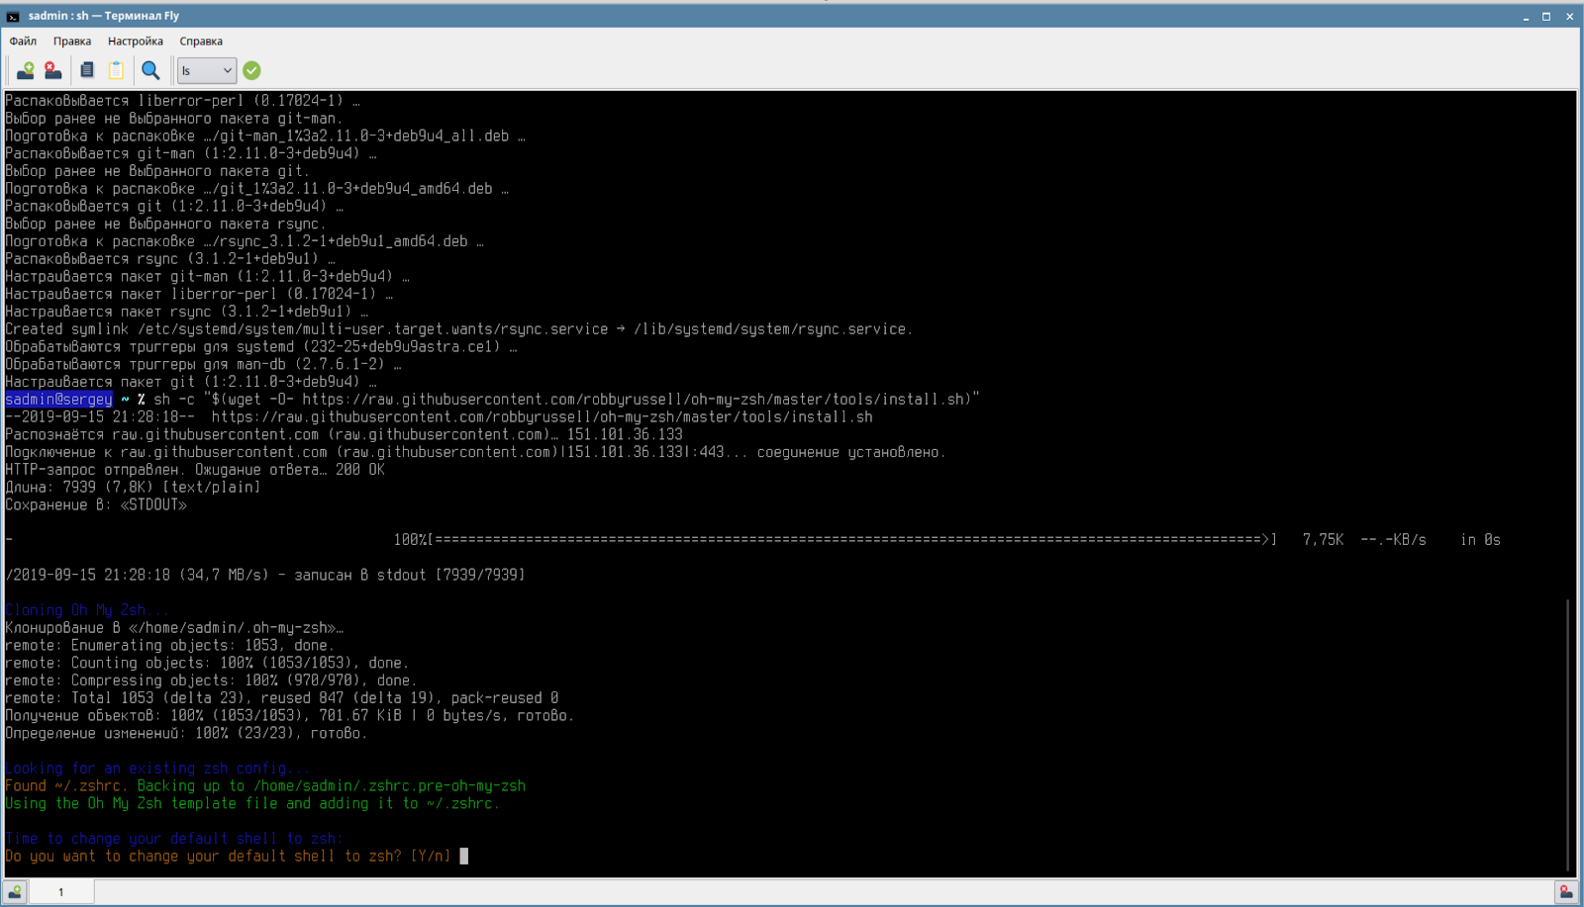1584x907 pixels.
Task: Open the Правка menu
Action: [72, 42]
